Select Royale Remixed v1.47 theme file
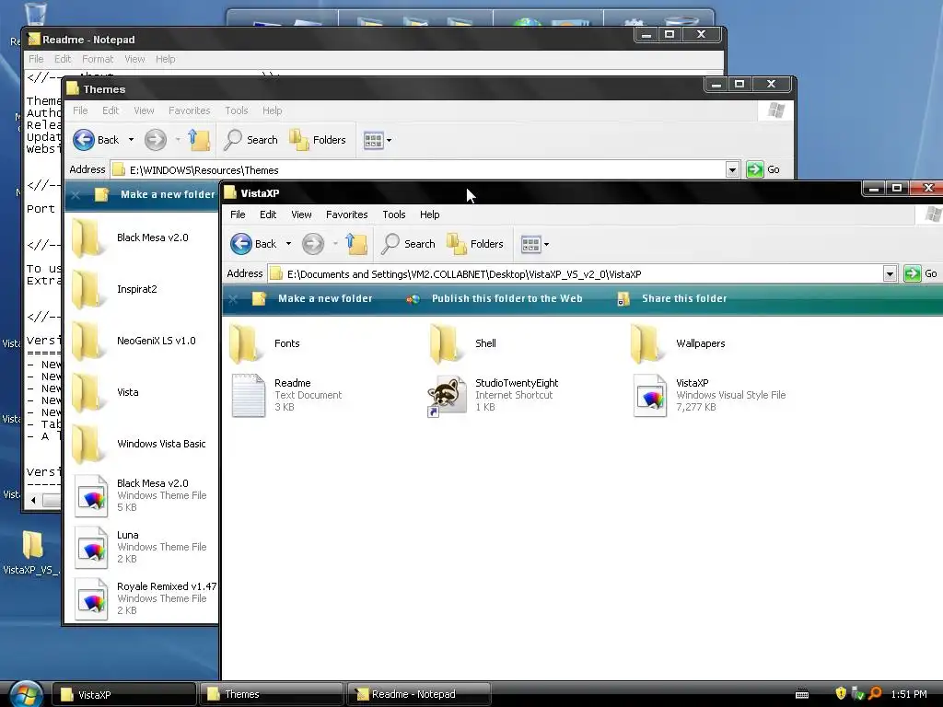 click(x=145, y=598)
